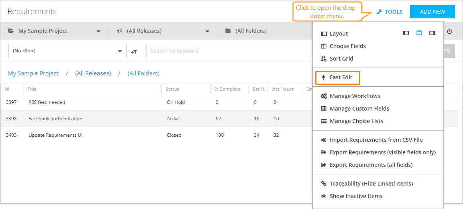Click the clock history icon
The width and height of the screenshot is (463, 209).
click(449, 32)
